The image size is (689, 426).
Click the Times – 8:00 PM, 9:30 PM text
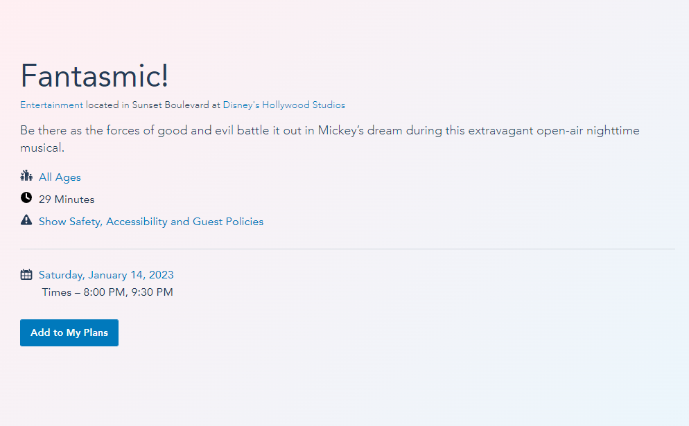(x=107, y=292)
